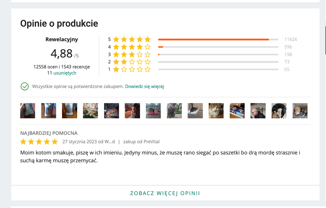Open thumbnail showing blue product box

point(237,111)
